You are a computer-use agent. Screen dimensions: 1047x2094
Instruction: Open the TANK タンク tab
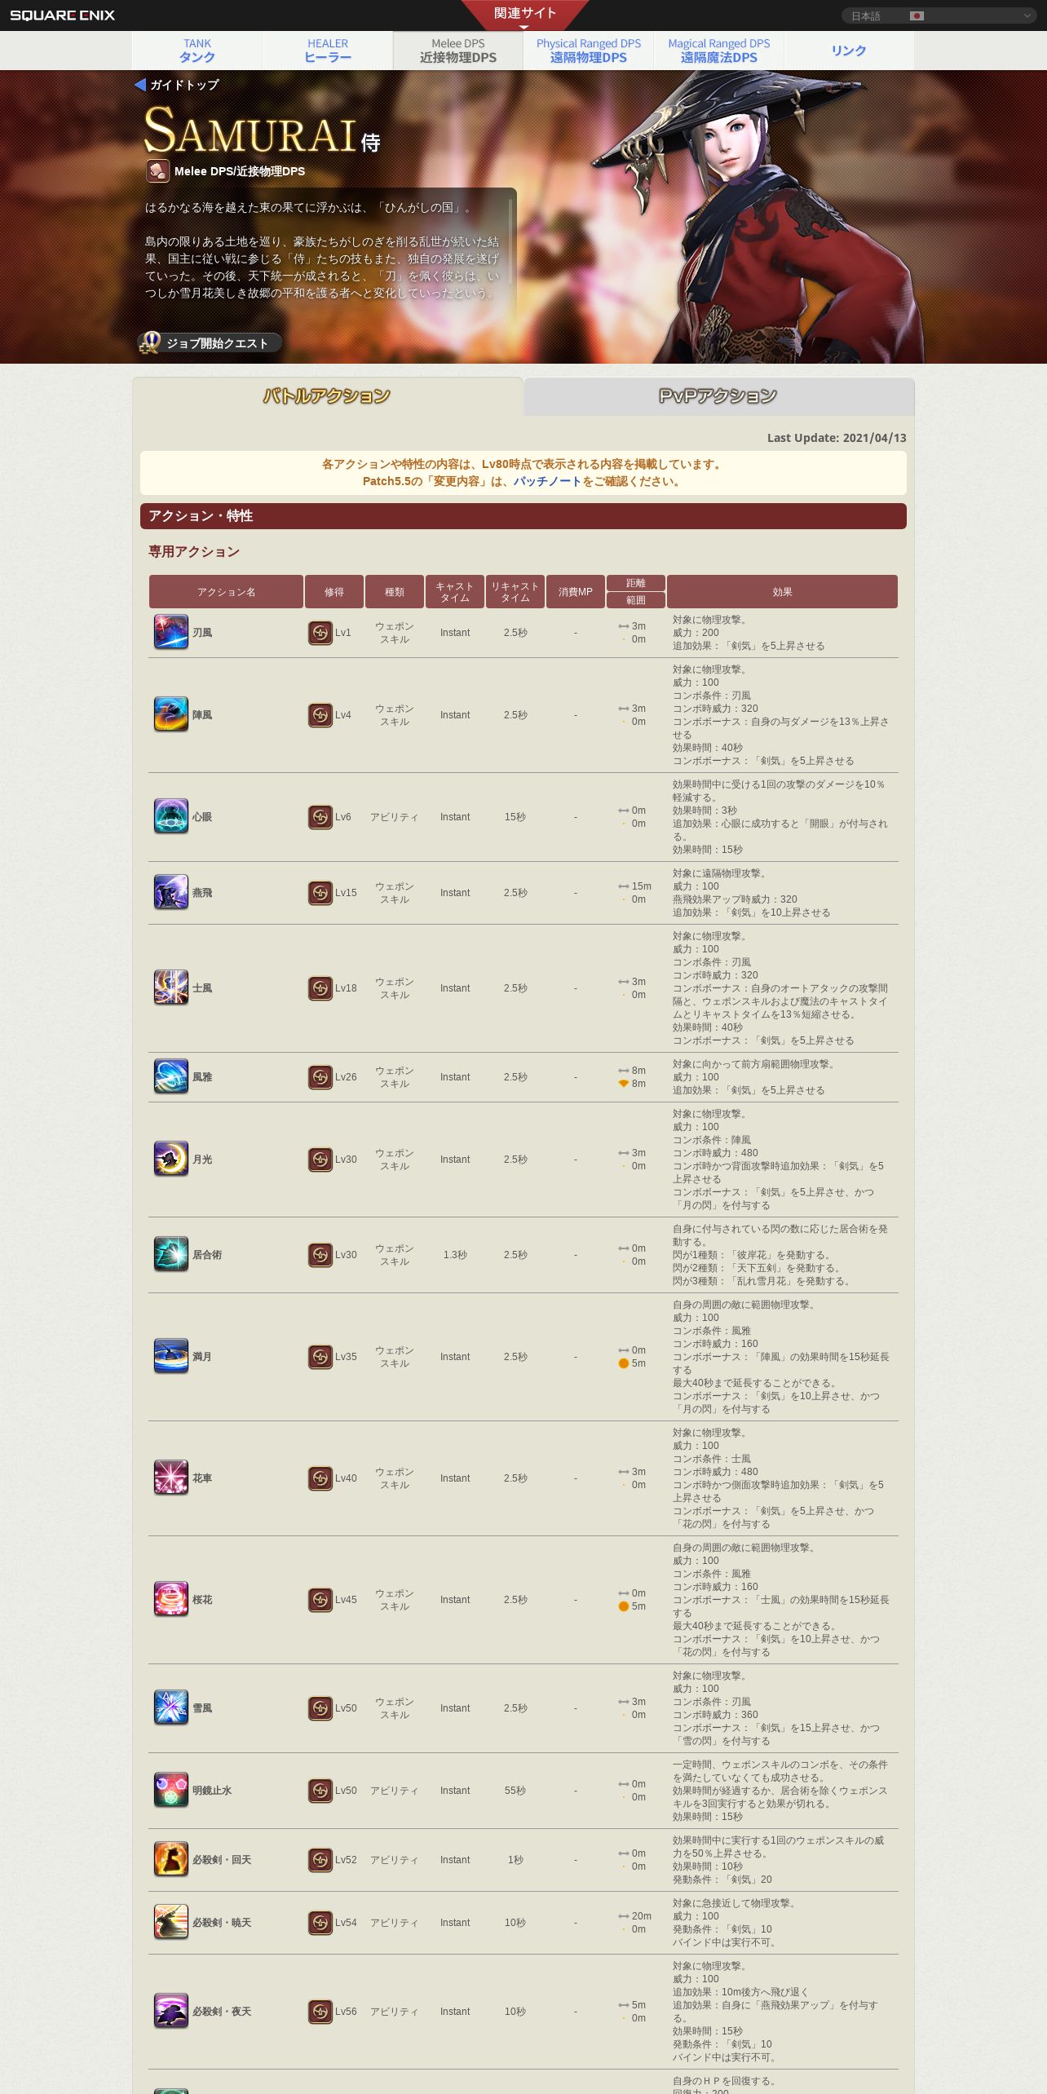click(197, 51)
